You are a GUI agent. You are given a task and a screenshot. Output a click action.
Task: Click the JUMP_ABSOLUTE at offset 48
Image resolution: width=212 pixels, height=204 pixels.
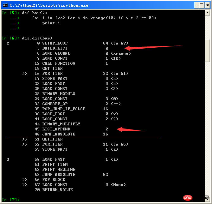tap(59, 134)
